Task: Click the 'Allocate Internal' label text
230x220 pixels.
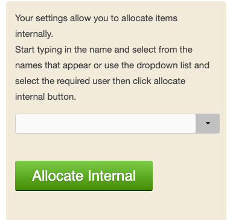Action: pyautogui.click(x=84, y=175)
